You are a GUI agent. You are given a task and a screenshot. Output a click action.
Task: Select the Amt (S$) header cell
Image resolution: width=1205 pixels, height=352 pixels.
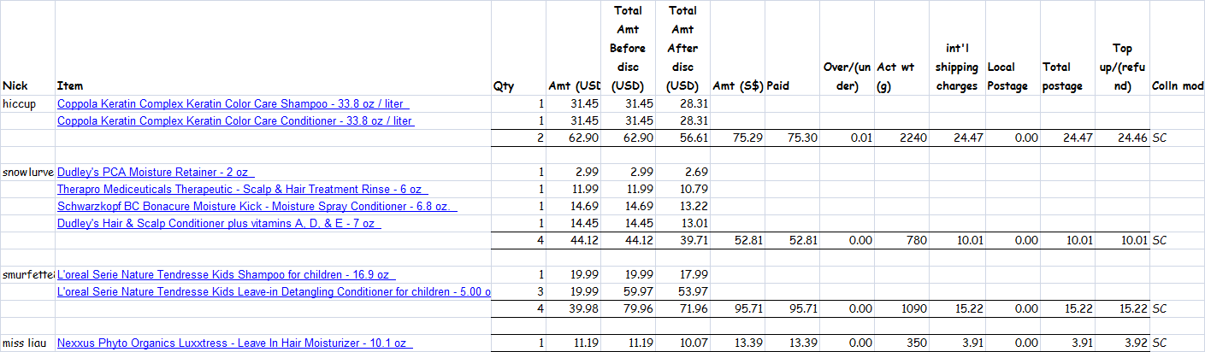tap(737, 48)
